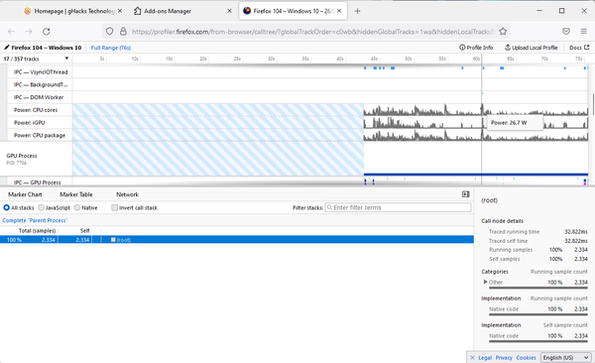Viewport: 595px width, 363px height.
Task: Click Complete 'Parent Process' breadcrumb
Action: pos(35,220)
